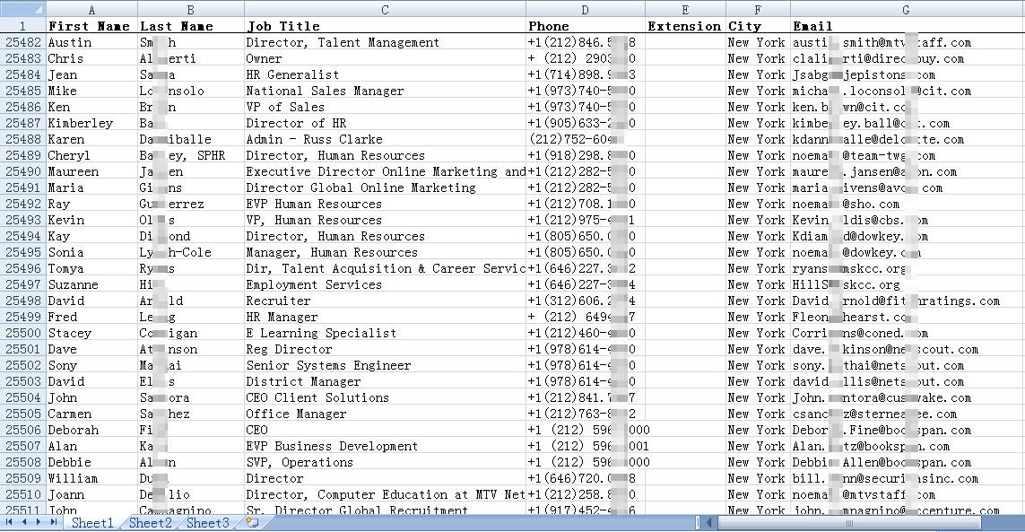Select the Sheet3 tab

click(x=207, y=523)
